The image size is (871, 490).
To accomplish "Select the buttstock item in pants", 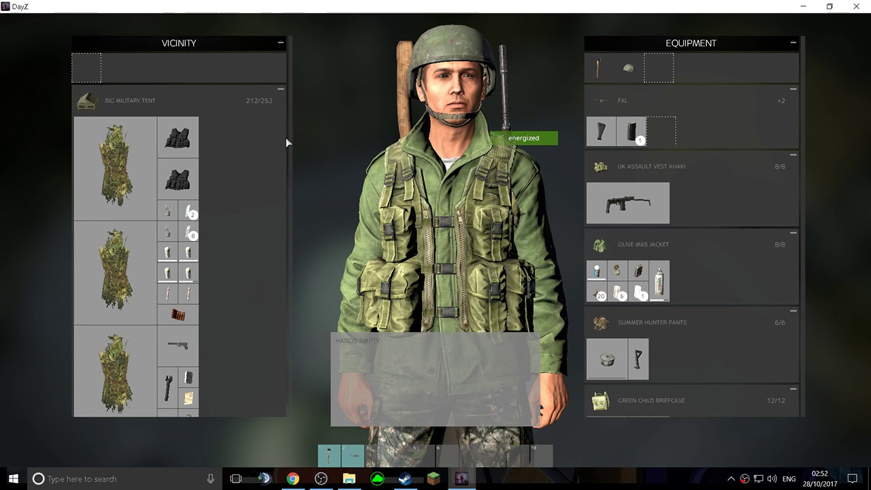I will click(x=638, y=359).
